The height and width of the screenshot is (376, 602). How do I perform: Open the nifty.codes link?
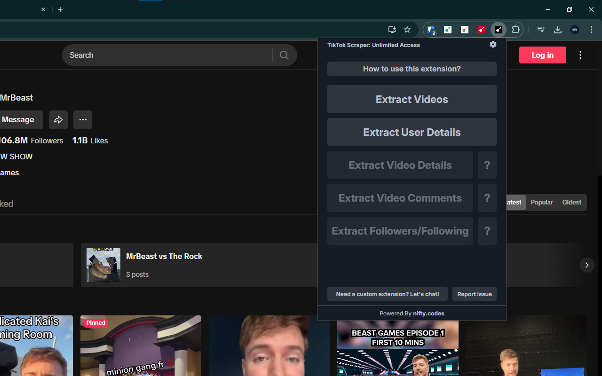(428, 313)
